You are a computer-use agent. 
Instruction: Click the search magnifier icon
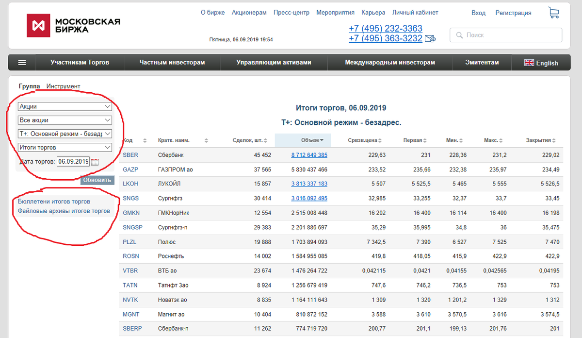pyautogui.click(x=459, y=35)
